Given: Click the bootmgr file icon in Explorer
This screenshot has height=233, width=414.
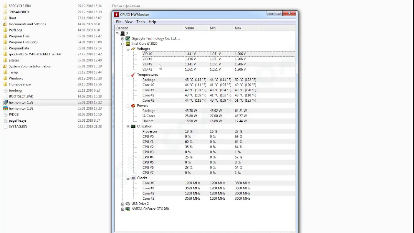Looking at the screenshot, I should pos(5,90).
